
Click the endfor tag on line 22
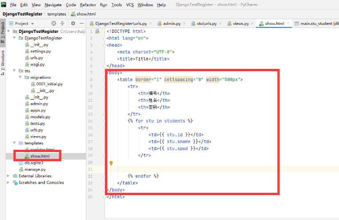(x=143, y=176)
